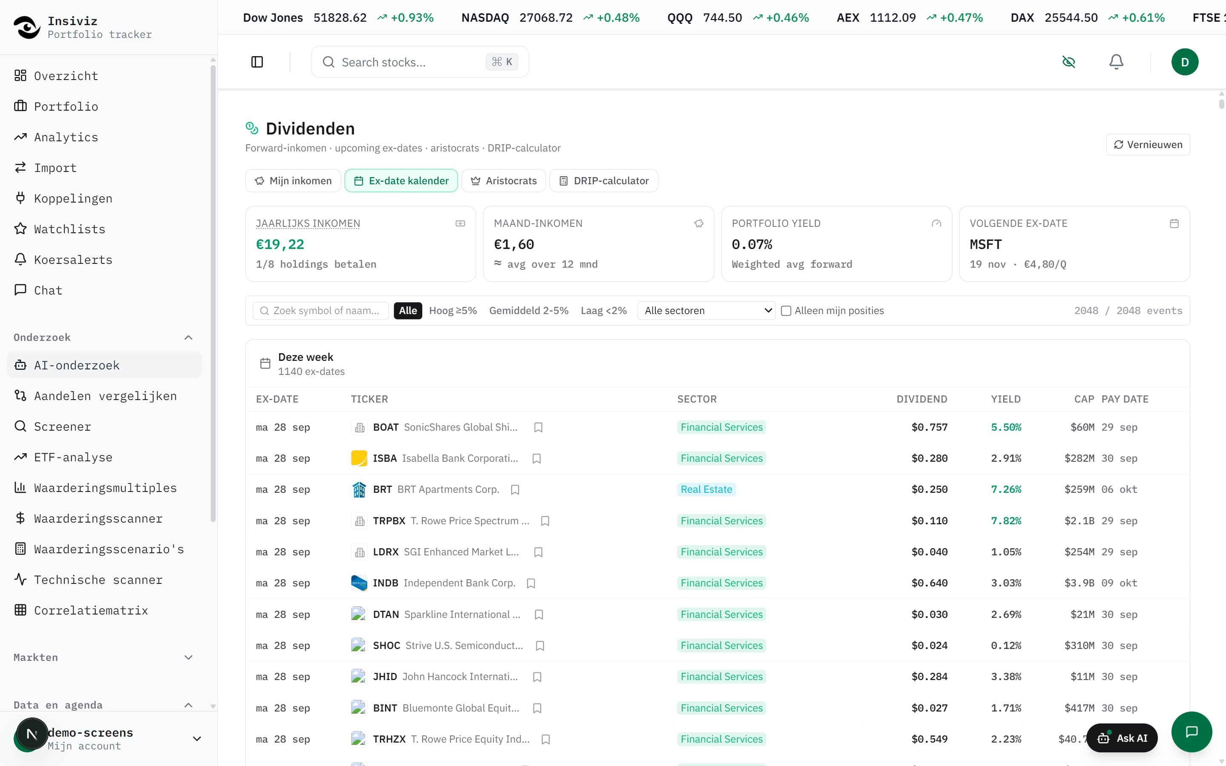This screenshot has width=1226, height=766.
Task: Open user avatar D menu
Action: (1184, 62)
